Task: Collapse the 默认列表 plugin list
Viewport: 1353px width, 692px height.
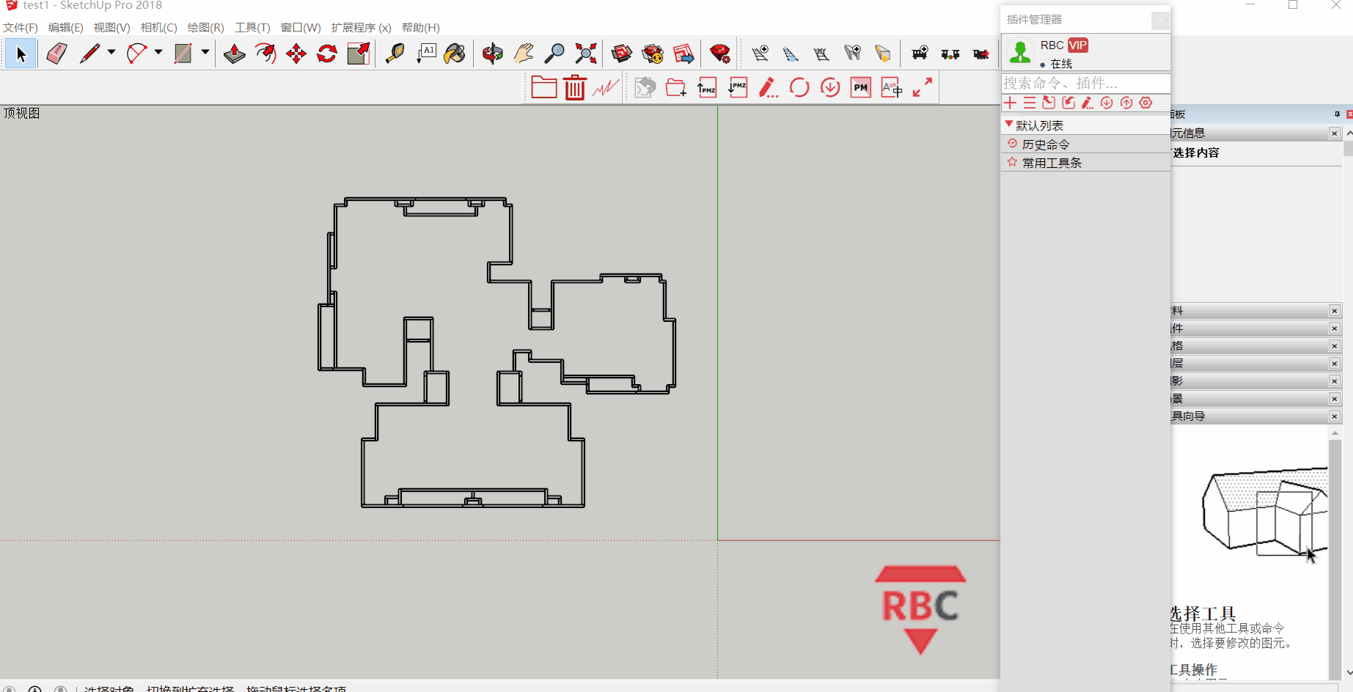Action: (x=1009, y=125)
